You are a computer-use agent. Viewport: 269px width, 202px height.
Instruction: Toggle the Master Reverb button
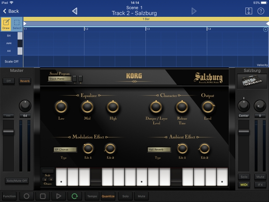point(25,81)
